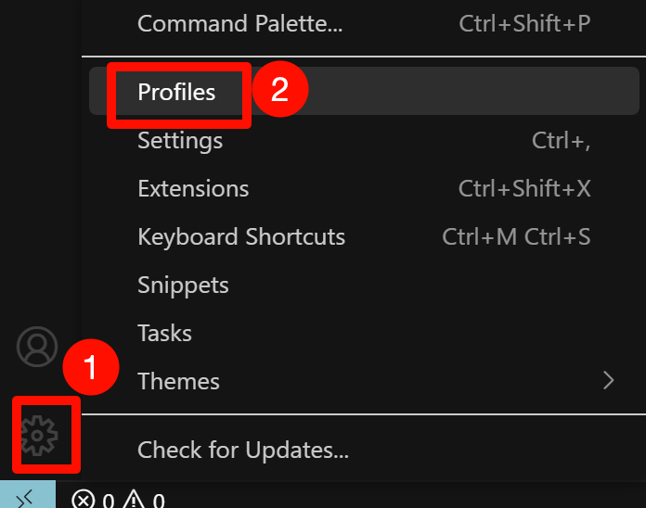Screen dimensions: 646x508
Task: Click the Ctrl+M Ctrl+S keybinding text
Action: (x=516, y=237)
